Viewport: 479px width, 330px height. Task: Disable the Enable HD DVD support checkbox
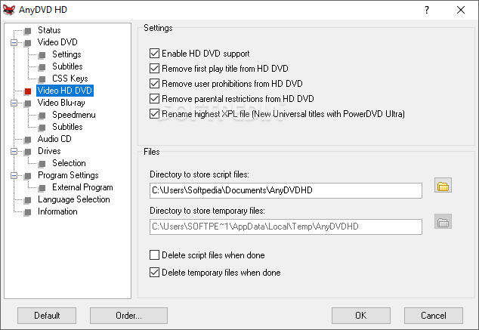point(155,54)
